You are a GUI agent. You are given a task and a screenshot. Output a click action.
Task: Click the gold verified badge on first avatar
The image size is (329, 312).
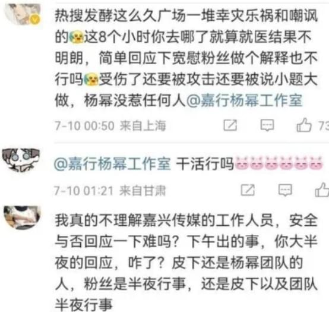click(35, 20)
